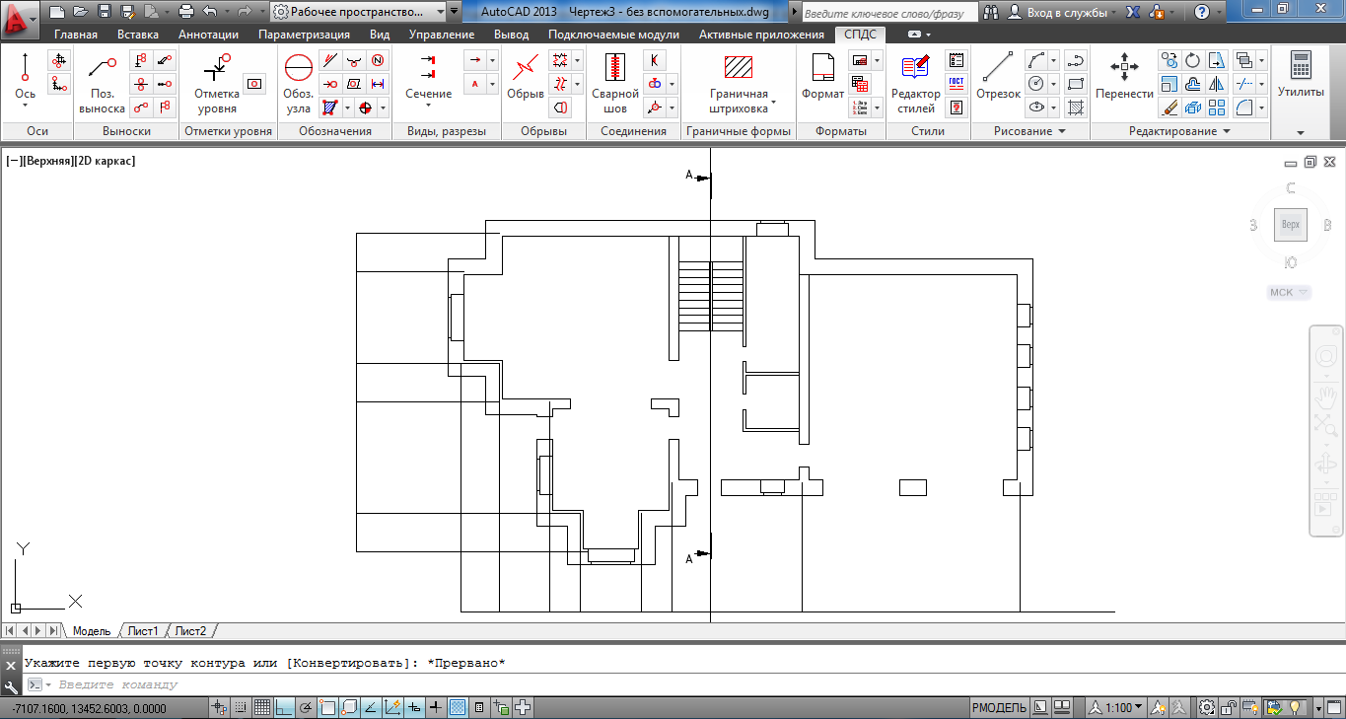Choose the Поз. выноска leader tool

click(102, 84)
